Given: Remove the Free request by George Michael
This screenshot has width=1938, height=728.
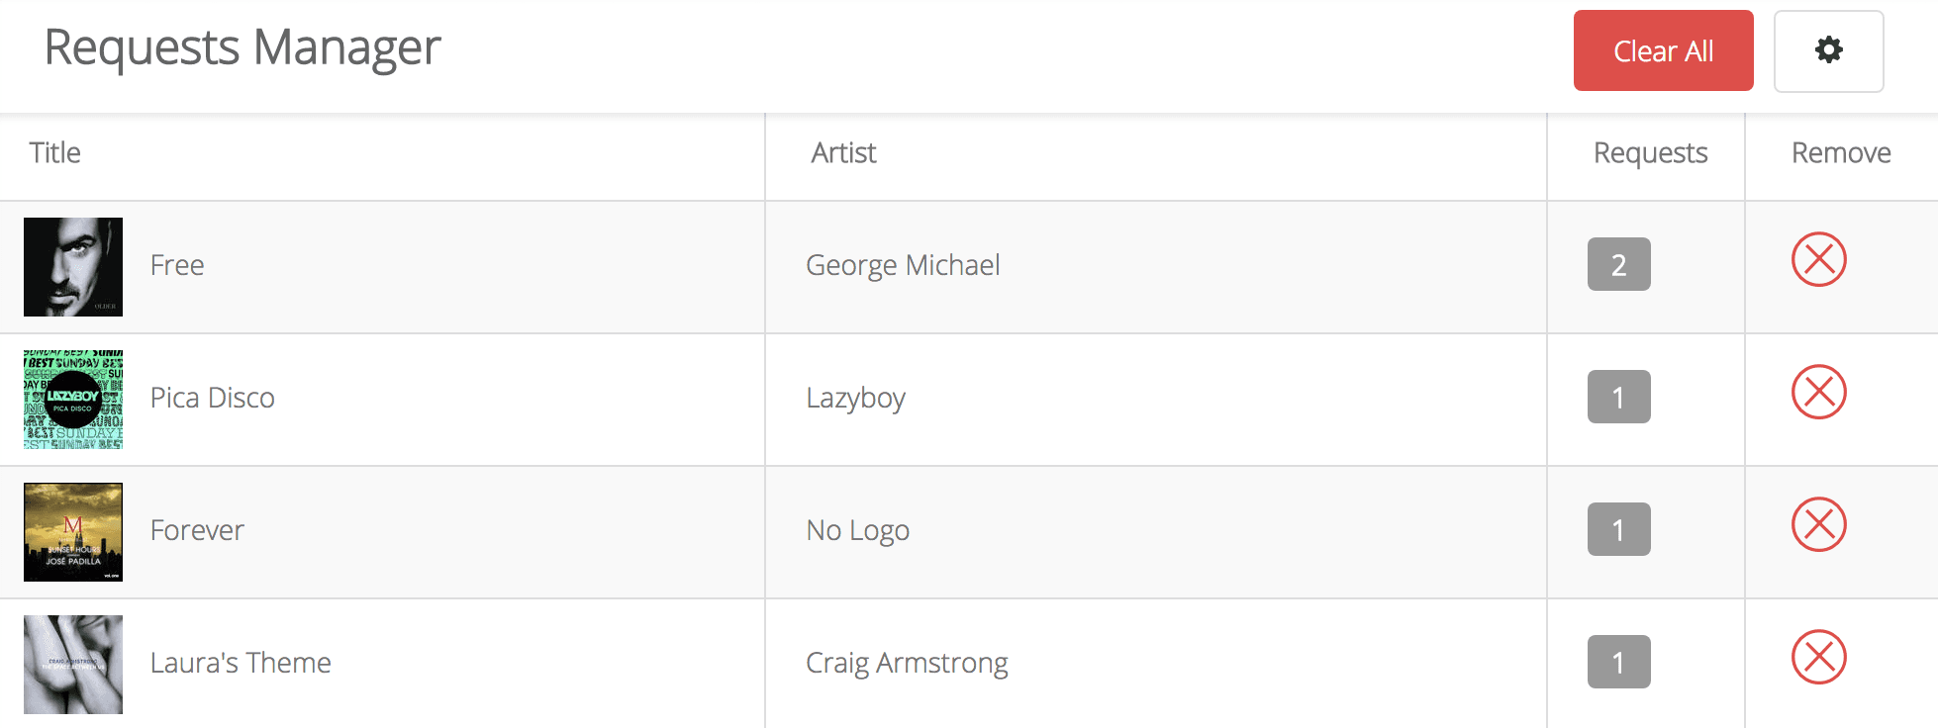Looking at the screenshot, I should pos(1818,260).
